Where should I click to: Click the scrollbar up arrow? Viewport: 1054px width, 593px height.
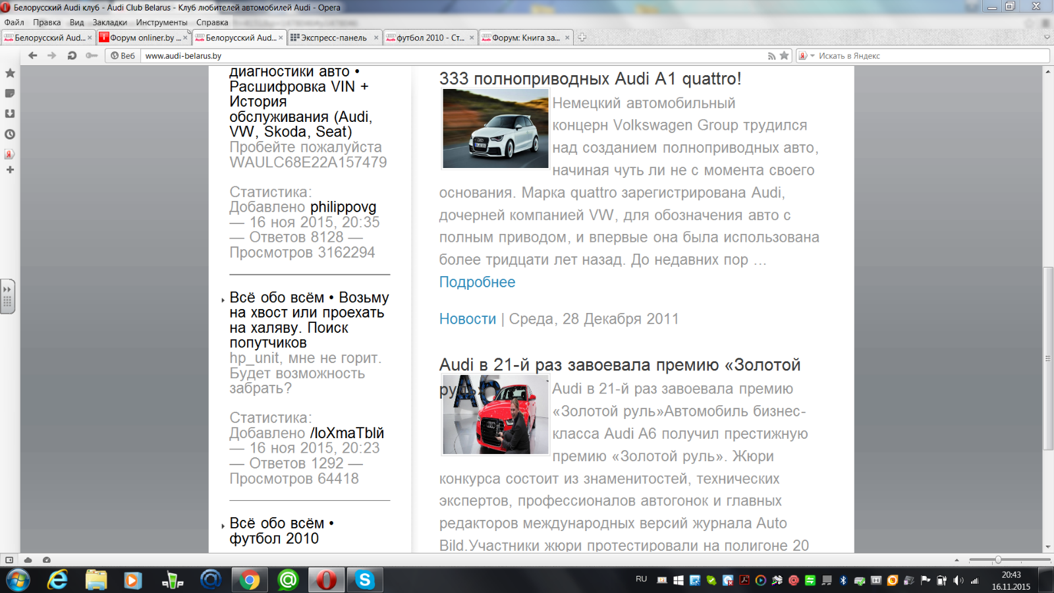pos(1047,71)
